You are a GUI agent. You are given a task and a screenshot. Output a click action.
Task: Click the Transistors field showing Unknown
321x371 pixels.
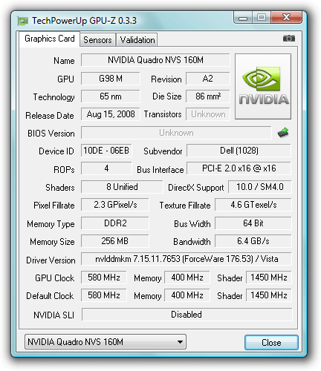point(207,114)
